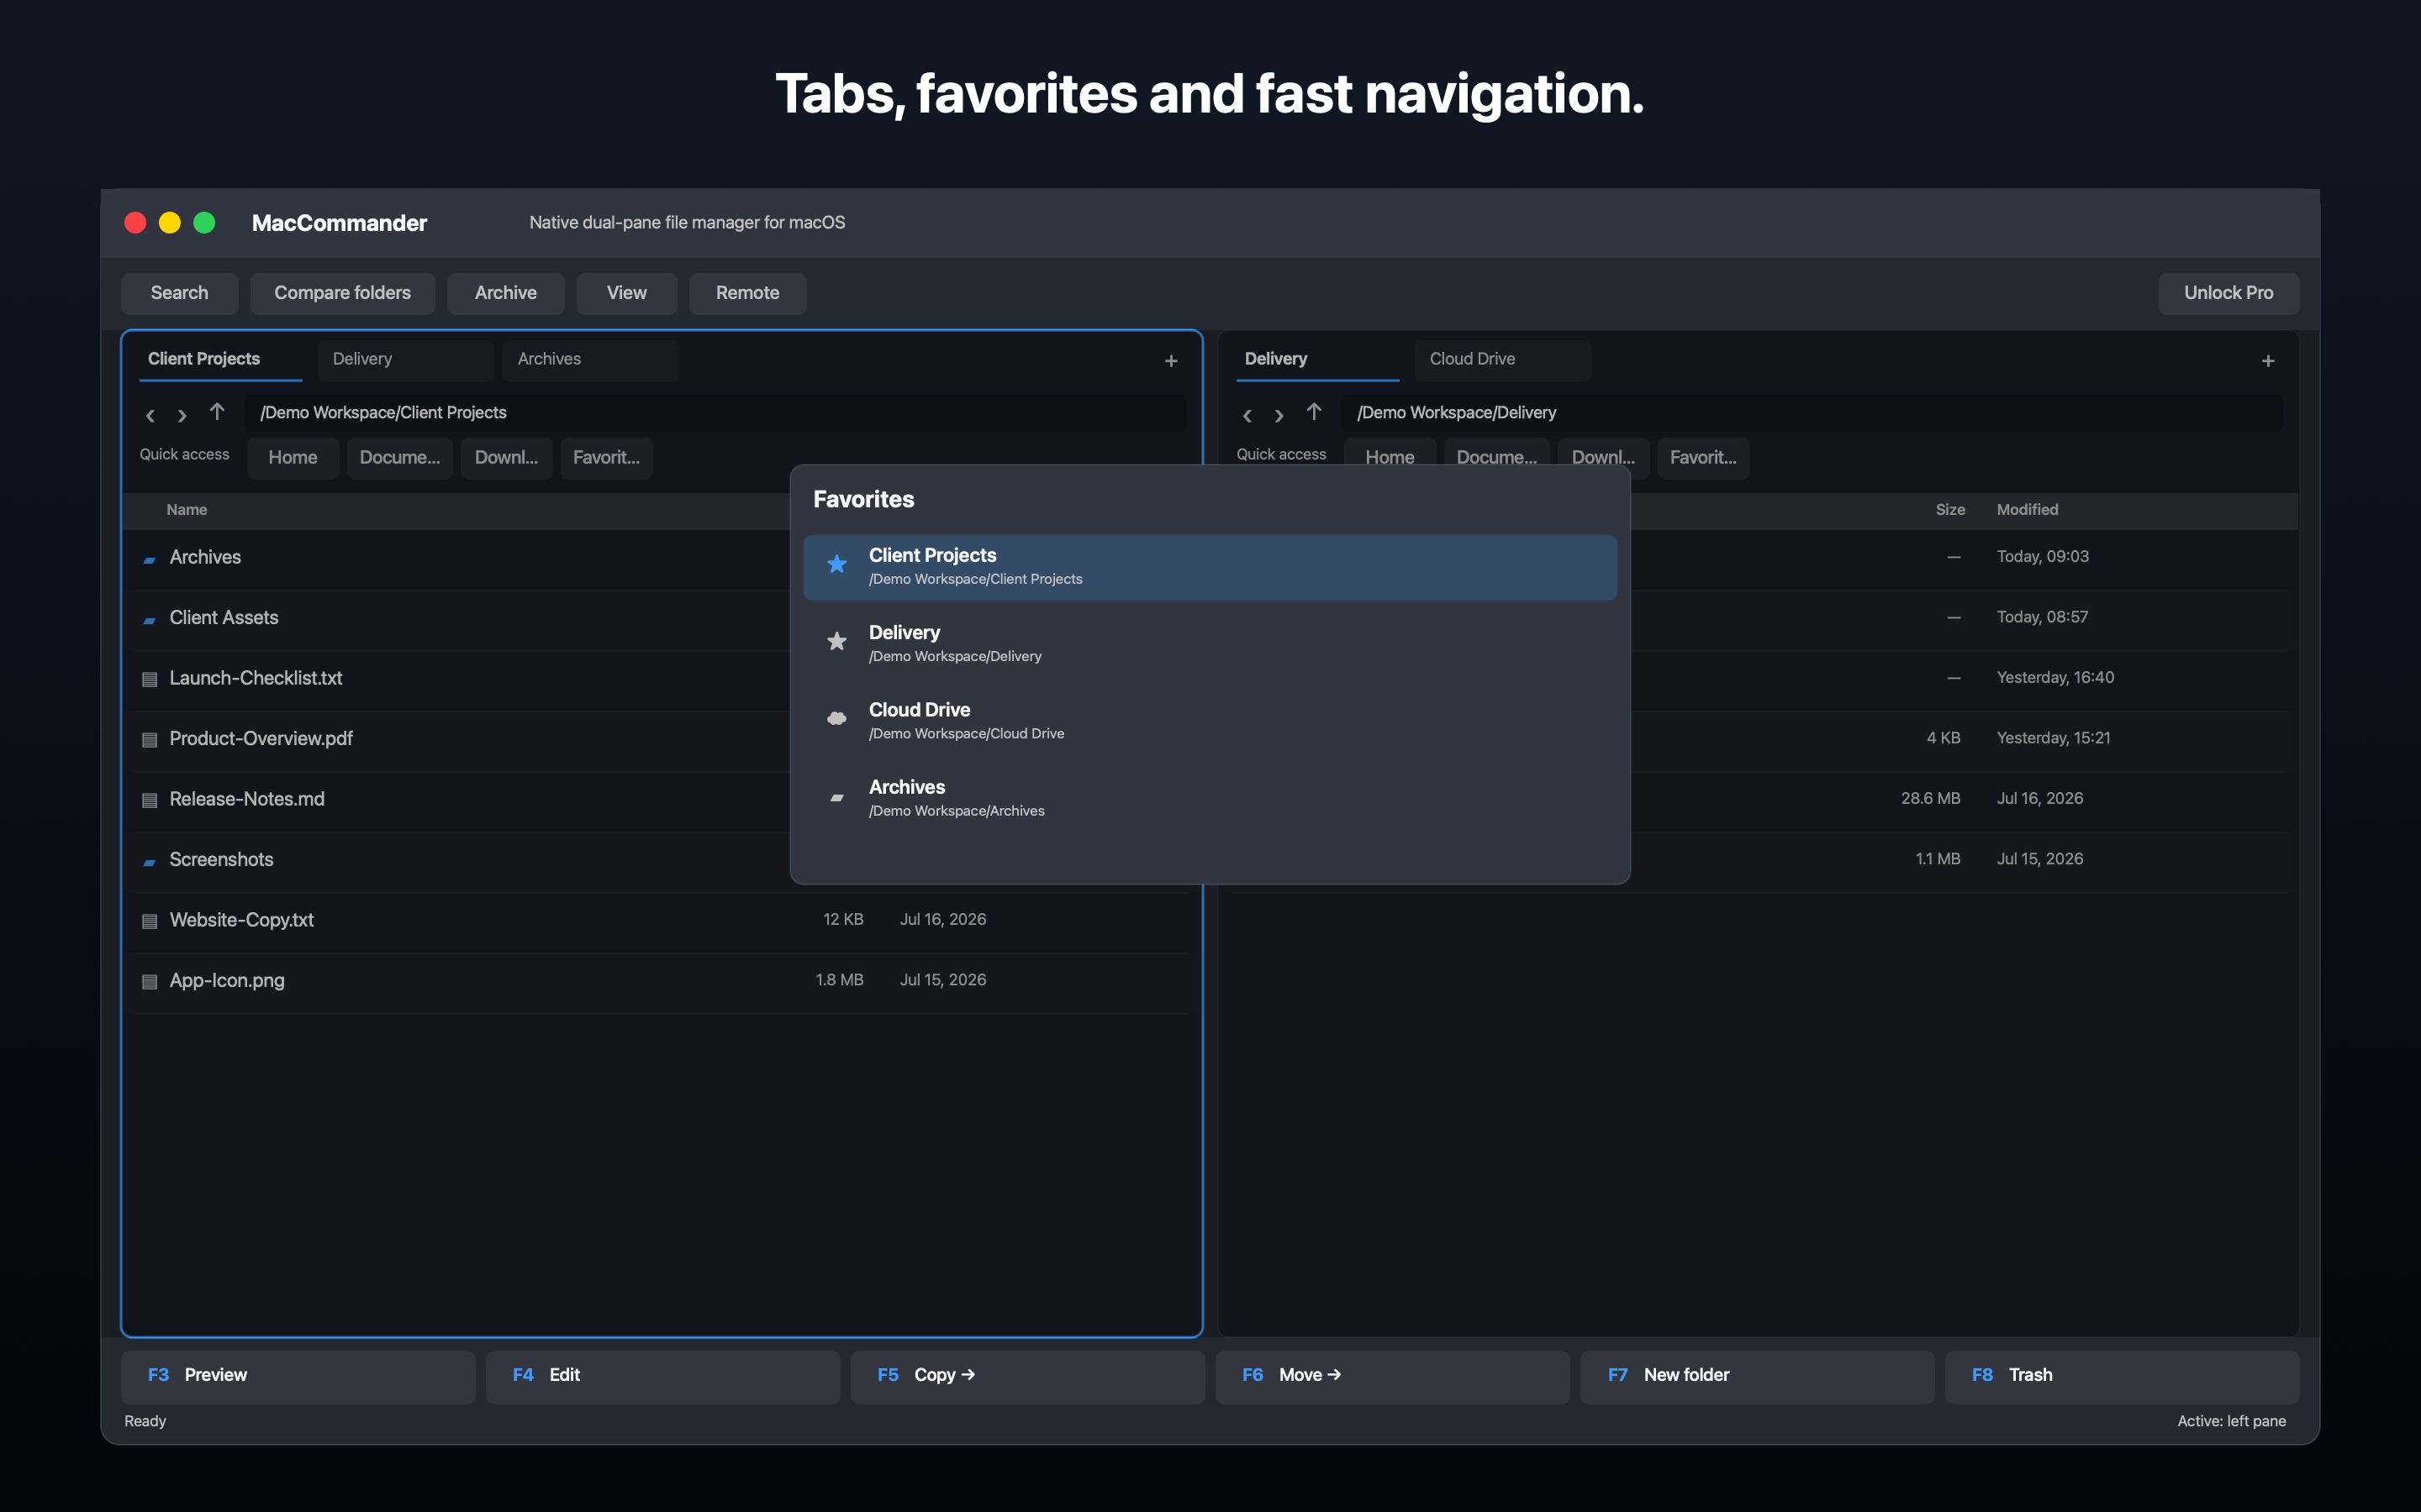2421x1512 pixels.
Task: Click the folder icon of Screenshots
Action: [x=149, y=861]
